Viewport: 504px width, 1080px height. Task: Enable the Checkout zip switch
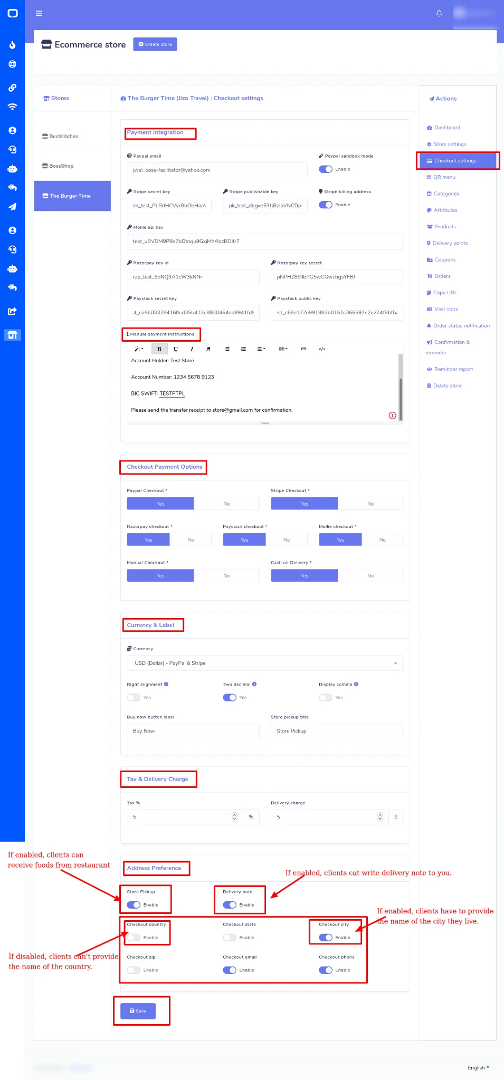(134, 970)
